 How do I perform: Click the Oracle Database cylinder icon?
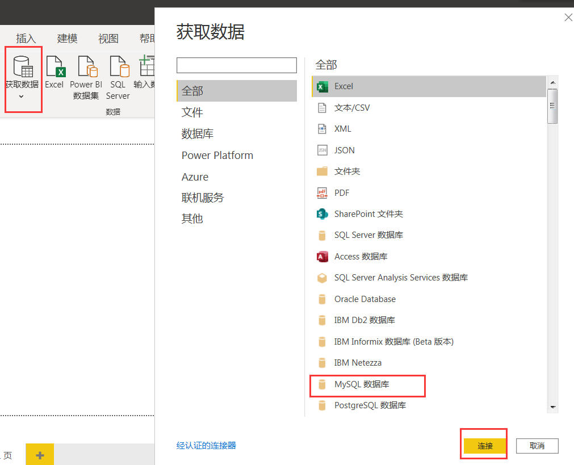[322, 299]
